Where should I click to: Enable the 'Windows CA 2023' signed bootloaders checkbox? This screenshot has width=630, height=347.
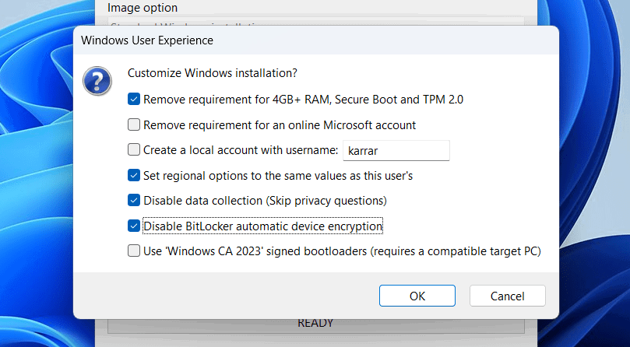(134, 251)
